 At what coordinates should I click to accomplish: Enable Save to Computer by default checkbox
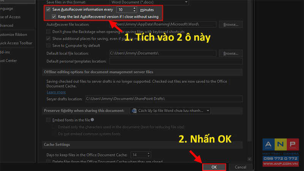tap(48, 46)
